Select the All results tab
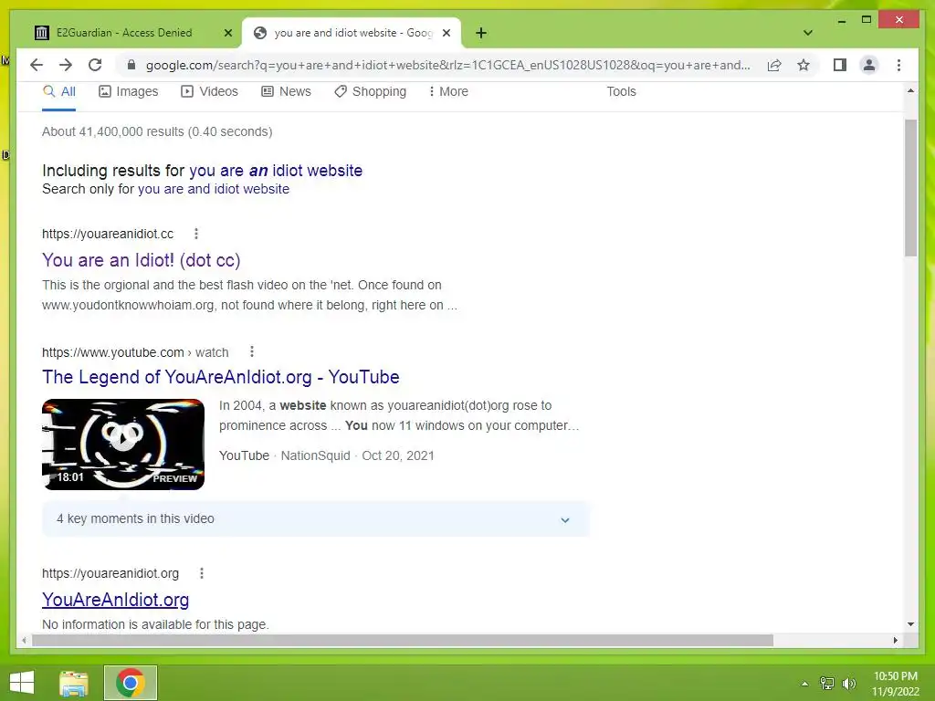This screenshot has height=701, width=935. tap(59, 92)
